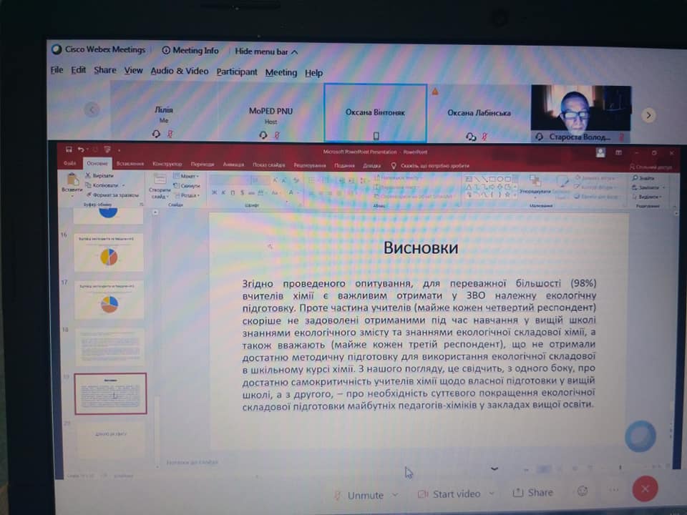Click the Unmute microphone button
This screenshot has width=687, height=515.
[x=358, y=494]
